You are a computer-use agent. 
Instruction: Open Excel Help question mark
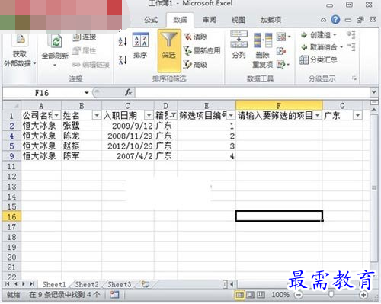point(335,20)
